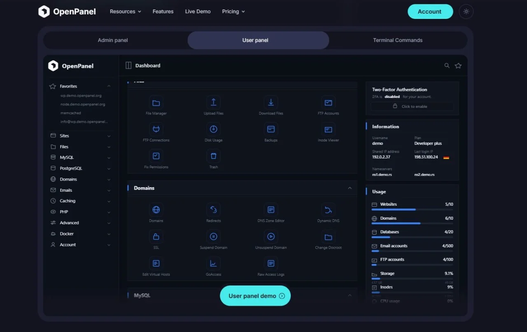Open the Pricing dropdown in top navigation
The height and width of the screenshot is (332, 527).
pyautogui.click(x=233, y=12)
